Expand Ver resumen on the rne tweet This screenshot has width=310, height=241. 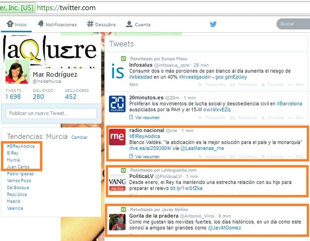[x=144, y=157]
